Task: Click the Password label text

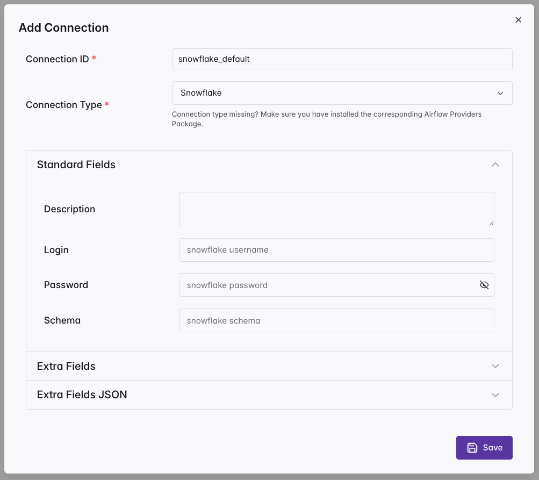Action: [66, 285]
